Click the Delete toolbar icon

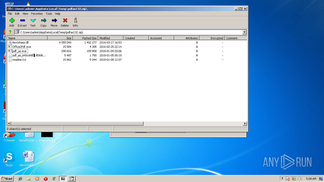65,22
